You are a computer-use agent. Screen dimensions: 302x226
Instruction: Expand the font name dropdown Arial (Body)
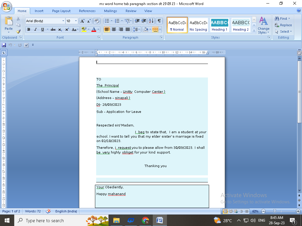[63, 21]
